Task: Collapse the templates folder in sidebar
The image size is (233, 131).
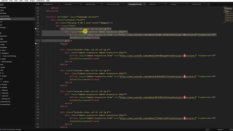Action: (x=4, y=47)
